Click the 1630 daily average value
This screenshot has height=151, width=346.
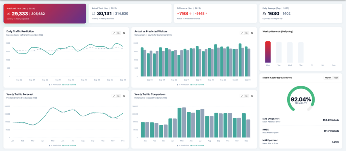tap(273, 13)
